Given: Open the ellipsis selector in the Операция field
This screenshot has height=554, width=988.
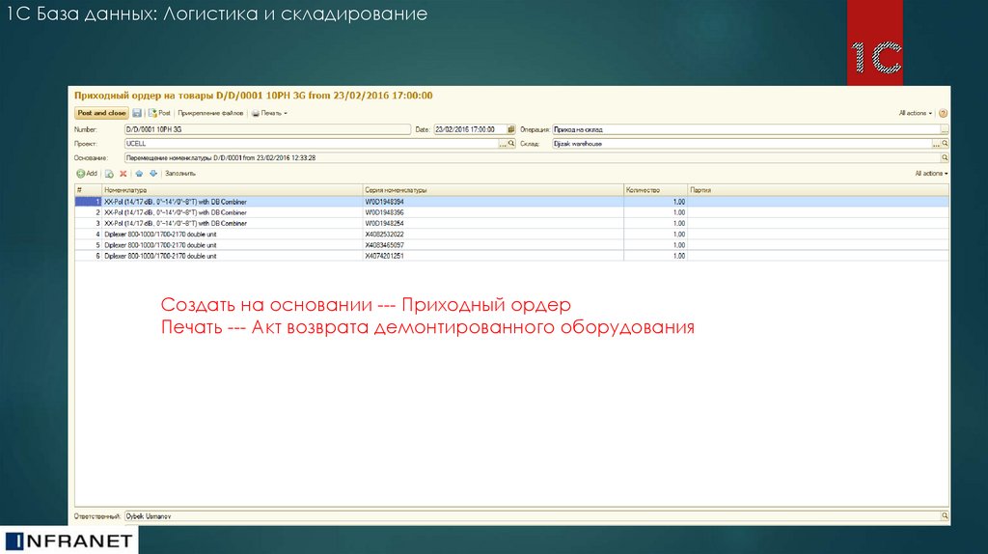Looking at the screenshot, I should coord(945,128).
